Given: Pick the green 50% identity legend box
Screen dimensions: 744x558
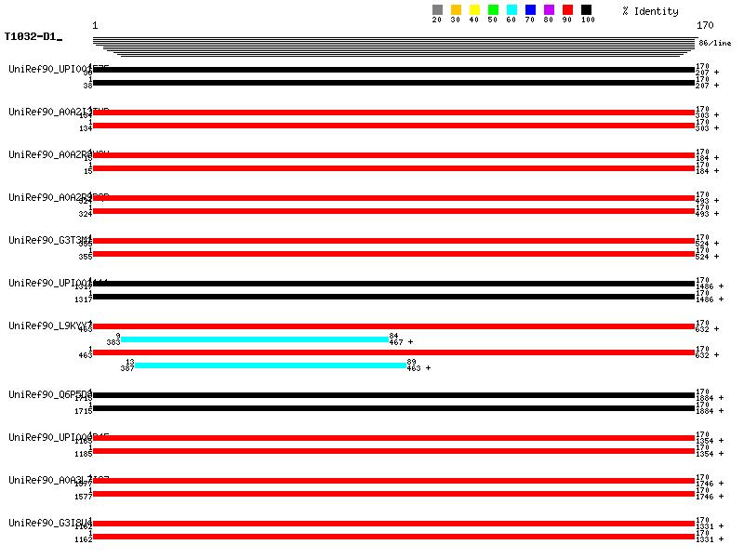Looking at the screenshot, I should pyautogui.click(x=493, y=9).
